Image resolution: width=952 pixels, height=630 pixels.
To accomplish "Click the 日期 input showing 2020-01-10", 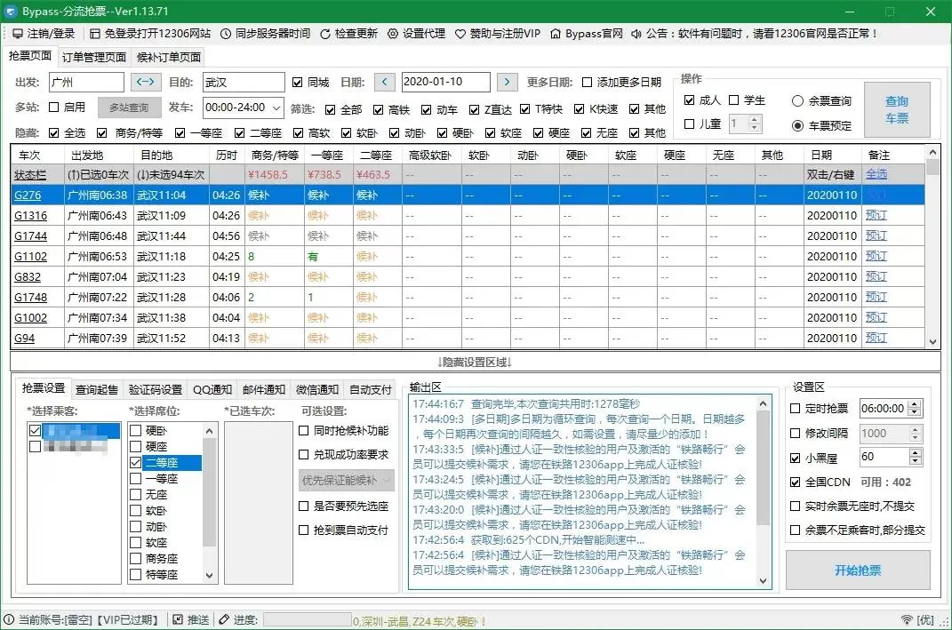I will click(x=445, y=80).
